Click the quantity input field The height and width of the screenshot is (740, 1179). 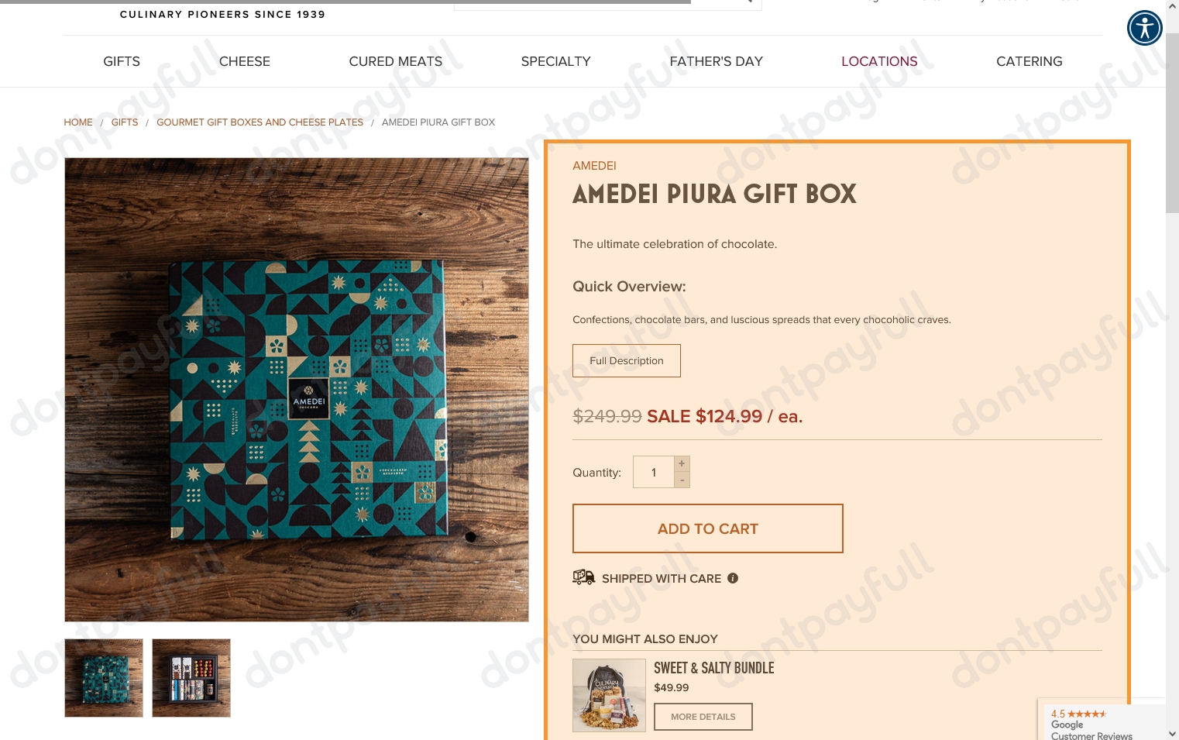pyautogui.click(x=654, y=472)
